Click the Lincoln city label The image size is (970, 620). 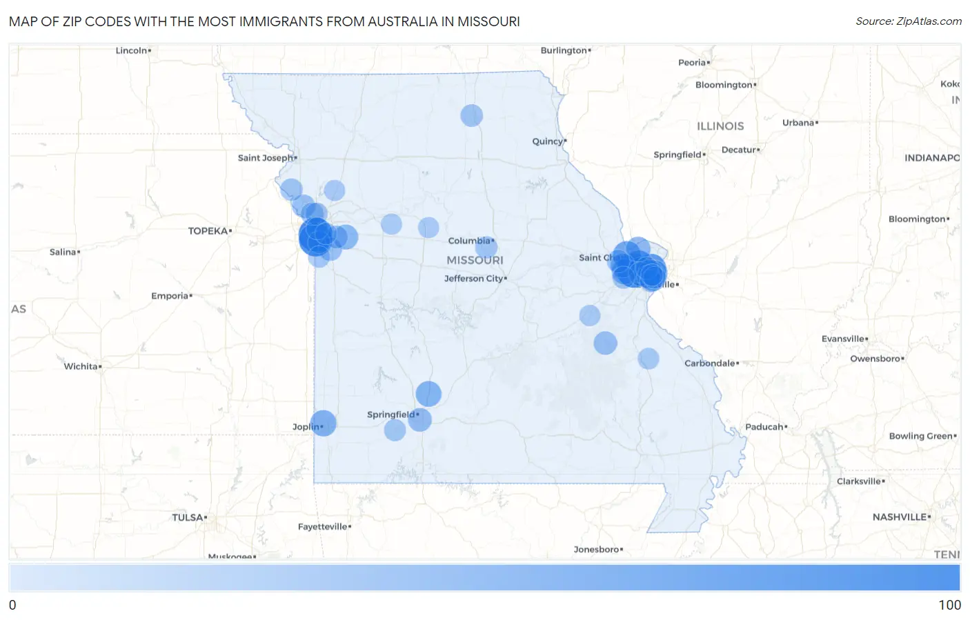click(x=131, y=50)
